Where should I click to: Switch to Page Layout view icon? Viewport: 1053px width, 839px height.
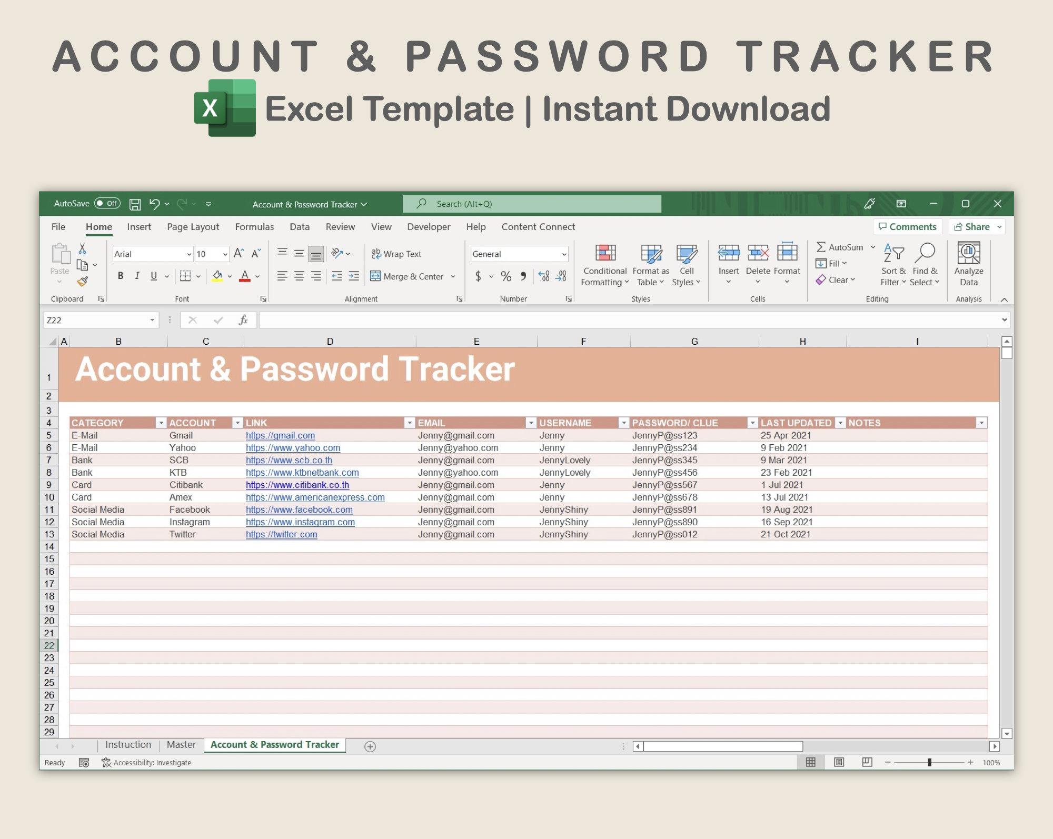[x=839, y=762]
